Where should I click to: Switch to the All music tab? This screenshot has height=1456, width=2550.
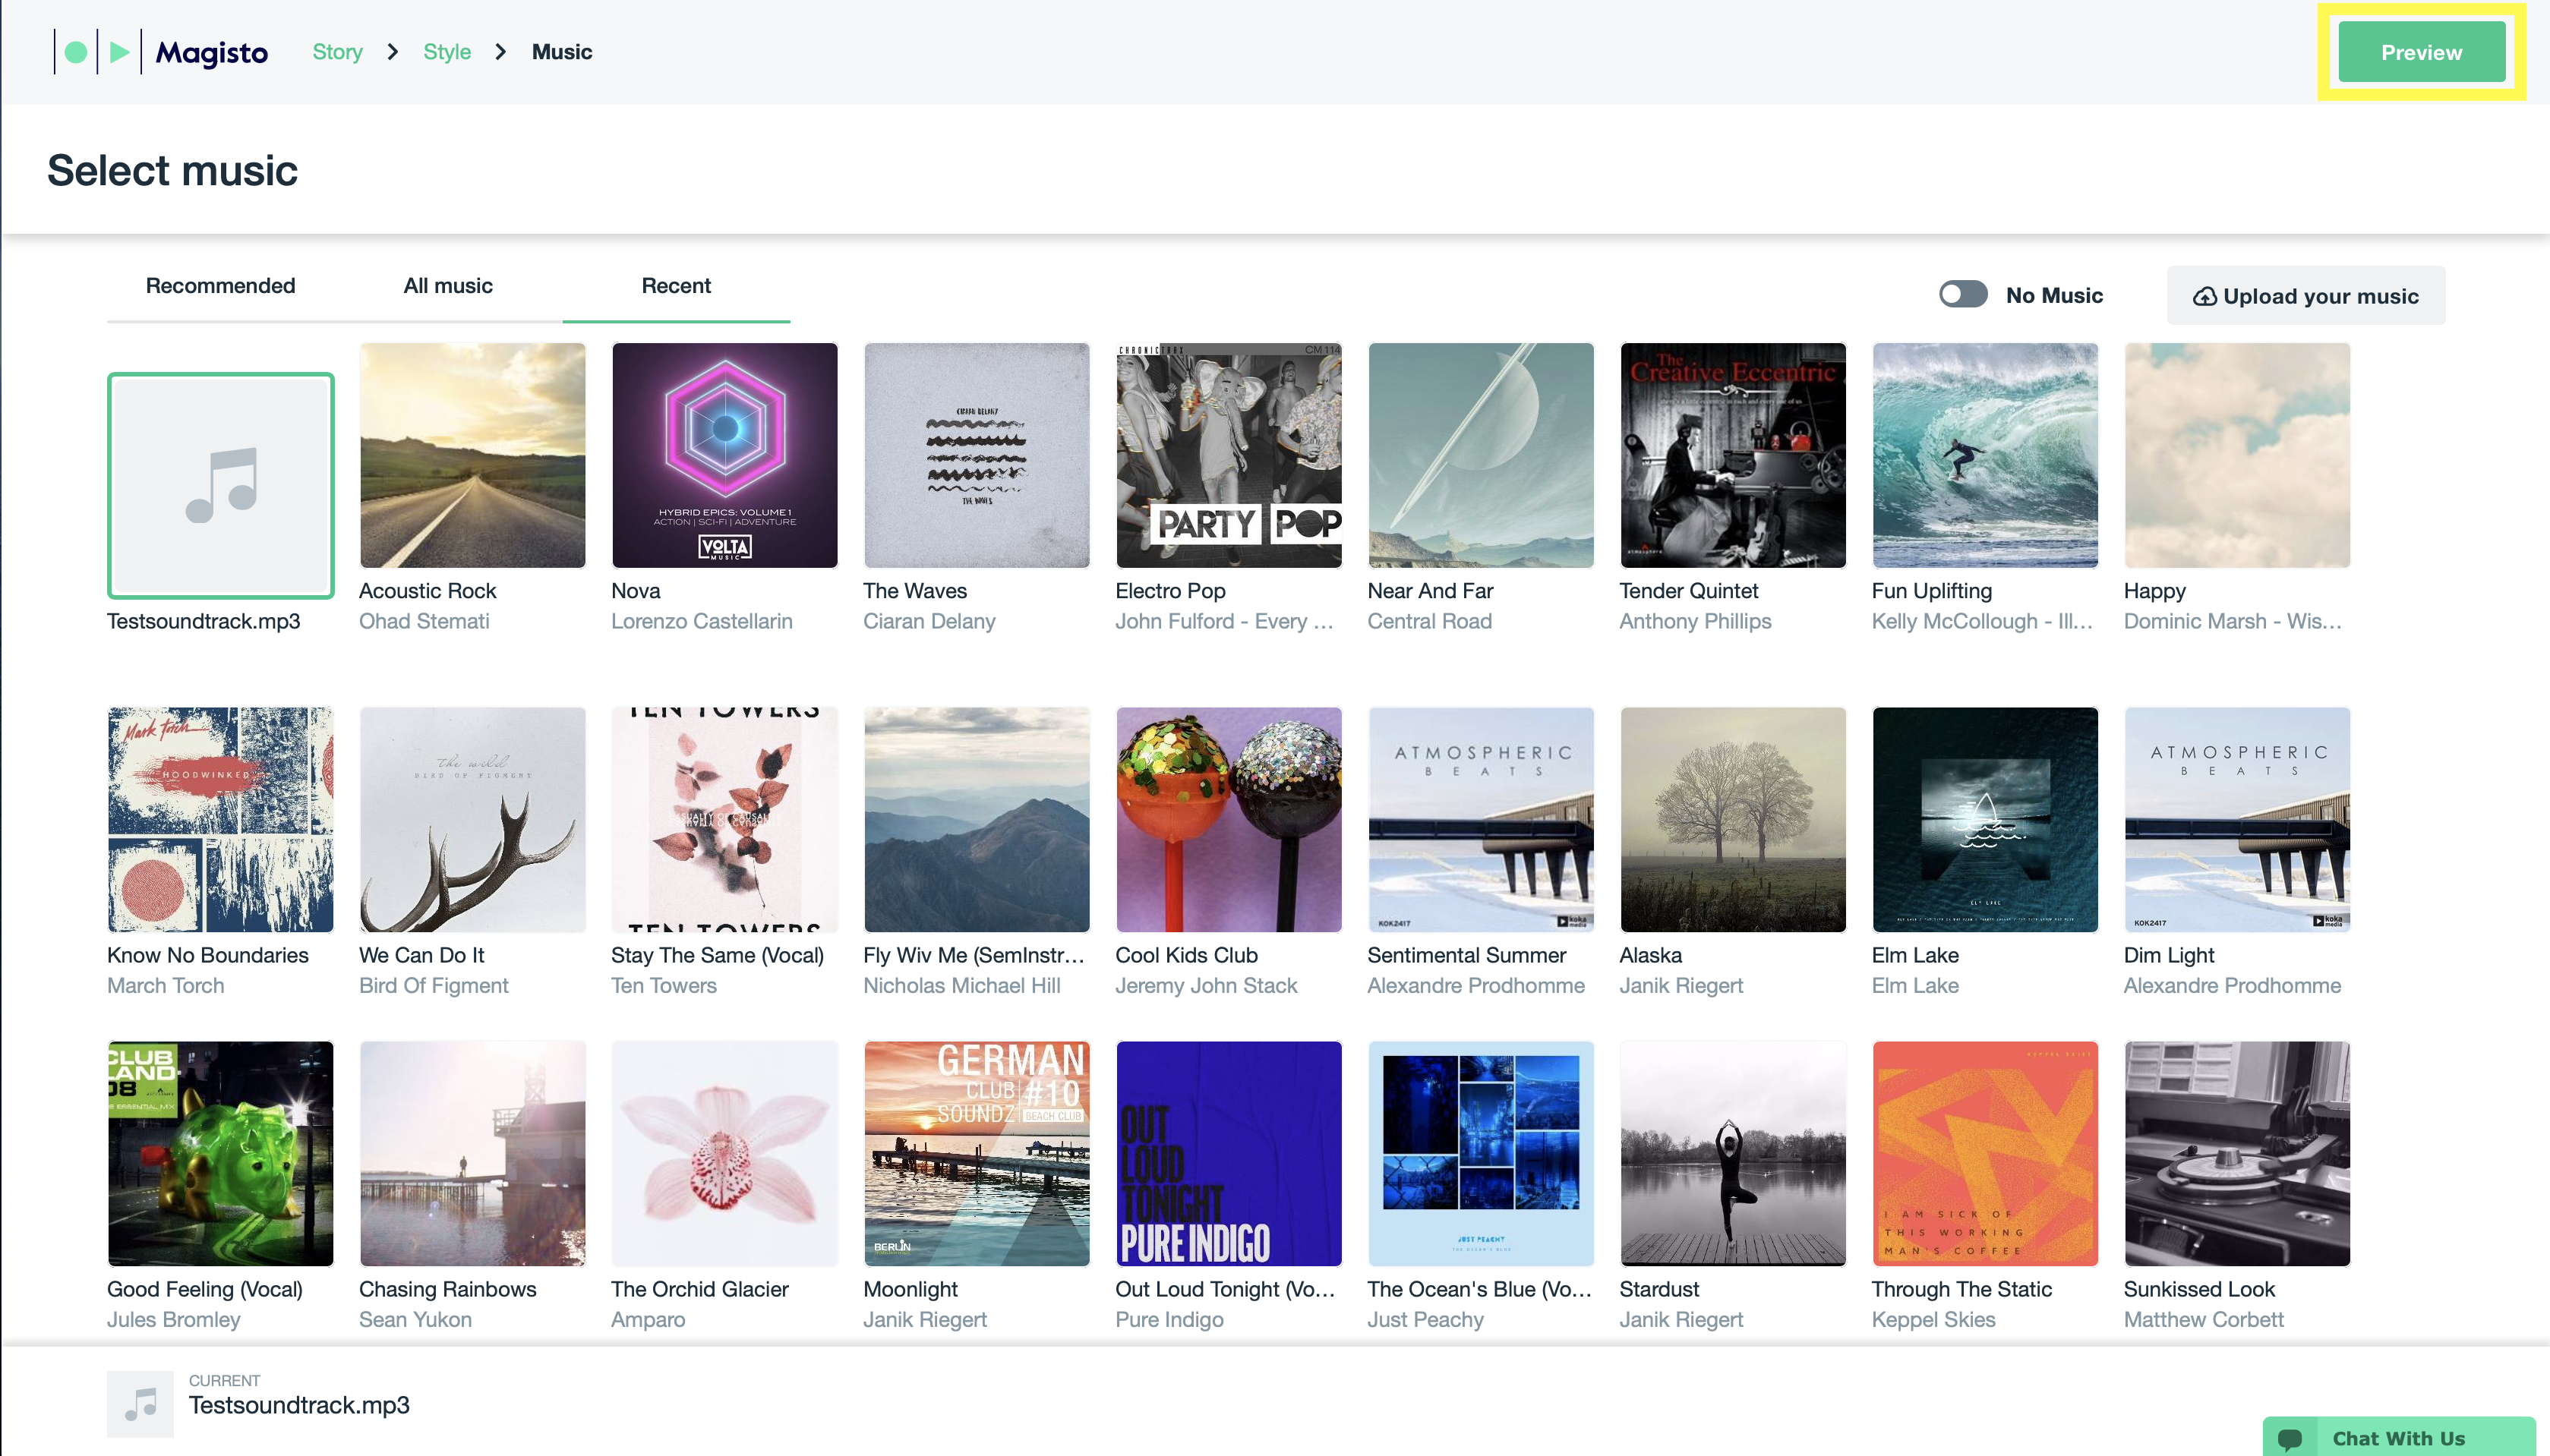[448, 286]
